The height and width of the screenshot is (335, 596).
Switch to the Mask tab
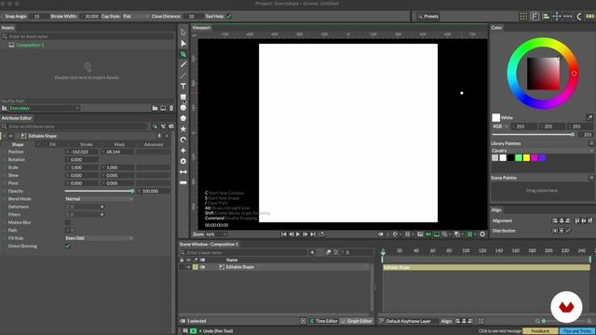click(119, 144)
